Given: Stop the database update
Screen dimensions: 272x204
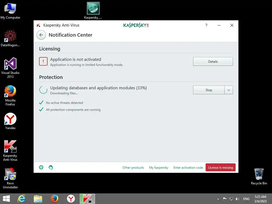Looking at the screenshot, I should pyautogui.click(x=209, y=90).
